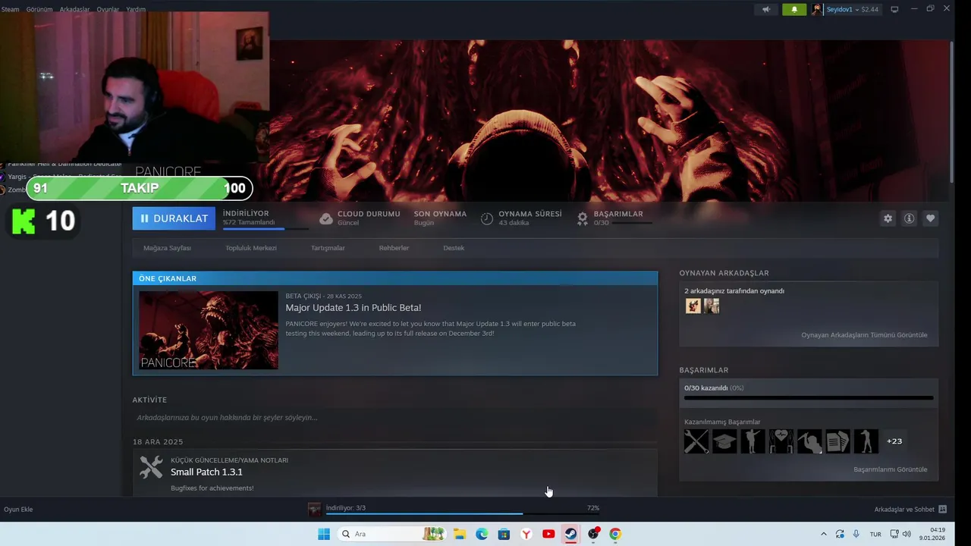Open the green notifications bell
This screenshot has width=971, height=546.
click(794, 9)
